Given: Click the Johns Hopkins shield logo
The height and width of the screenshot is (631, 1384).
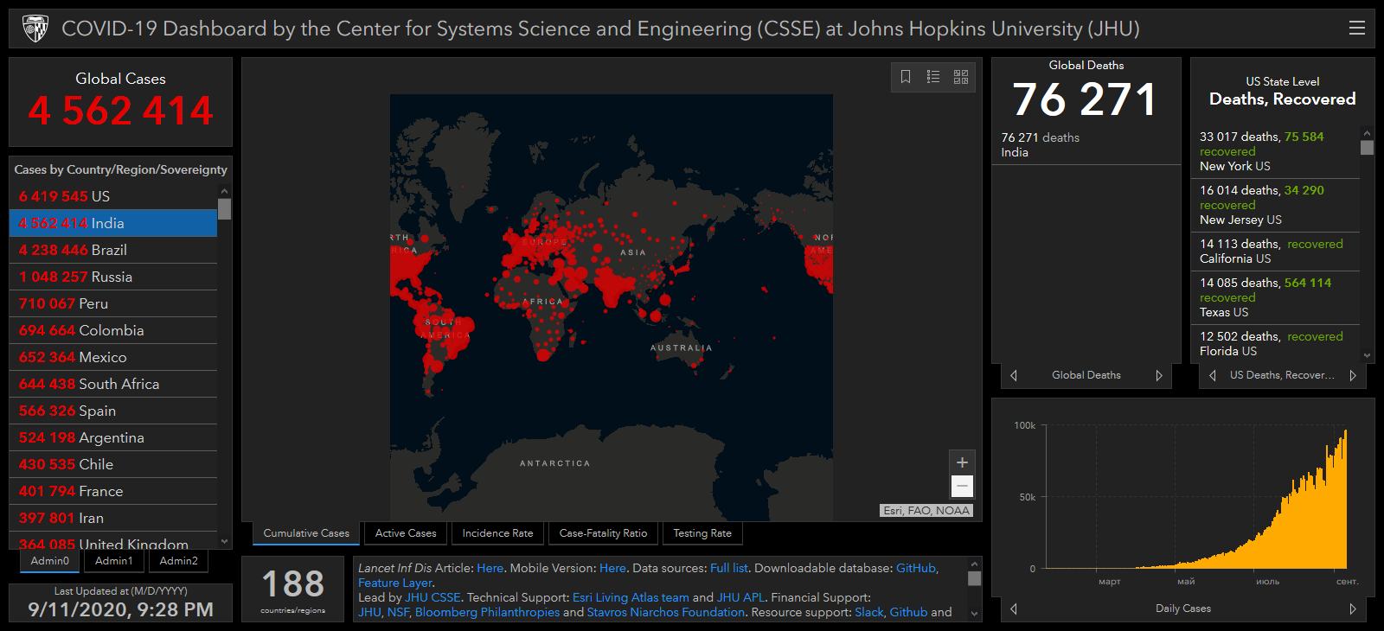Looking at the screenshot, I should click(35, 29).
